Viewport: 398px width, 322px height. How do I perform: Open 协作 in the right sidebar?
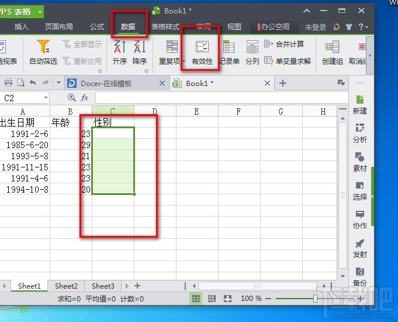click(359, 220)
